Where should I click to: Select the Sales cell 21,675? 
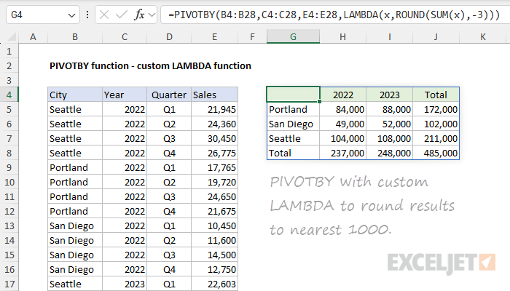[x=214, y=211]
